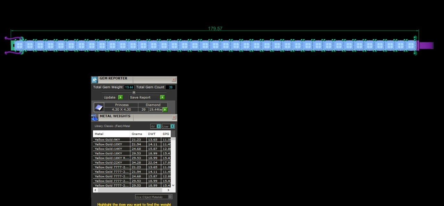This screenshot has height=206, width=444.
Task: Click the Gem Reporter panel icon
Action: point(94,80)
